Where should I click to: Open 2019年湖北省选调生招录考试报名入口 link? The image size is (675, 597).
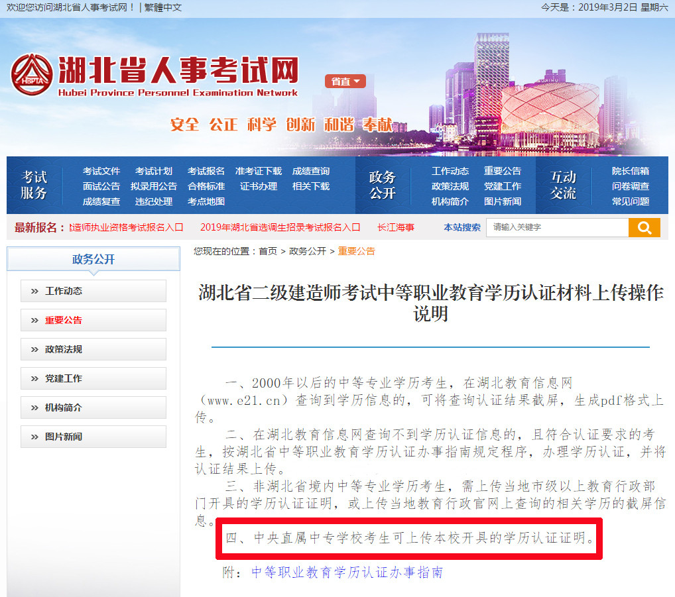point(280,227)
